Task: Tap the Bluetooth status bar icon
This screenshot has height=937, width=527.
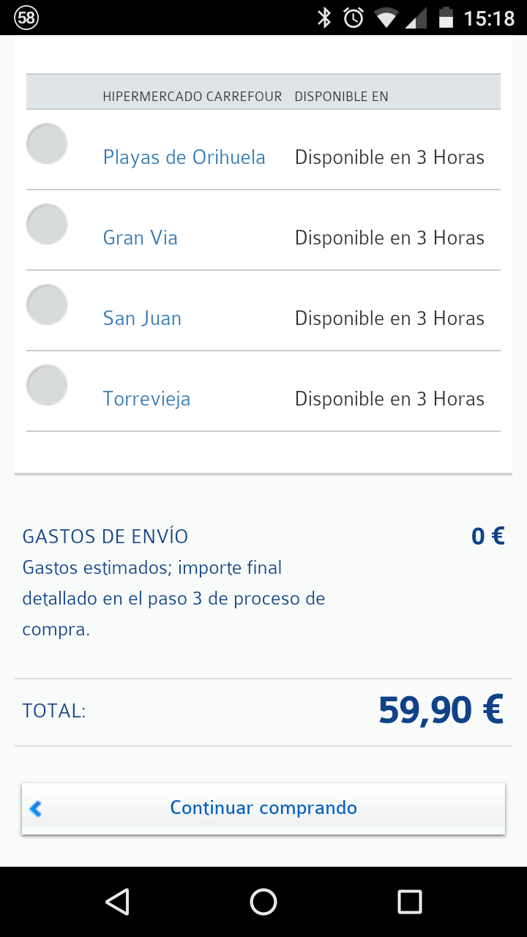Action: pyautogui.click(x=324, y=18)
